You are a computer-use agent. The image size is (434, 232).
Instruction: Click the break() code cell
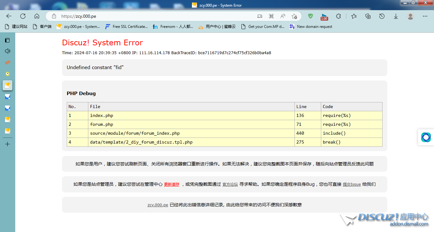351,142
